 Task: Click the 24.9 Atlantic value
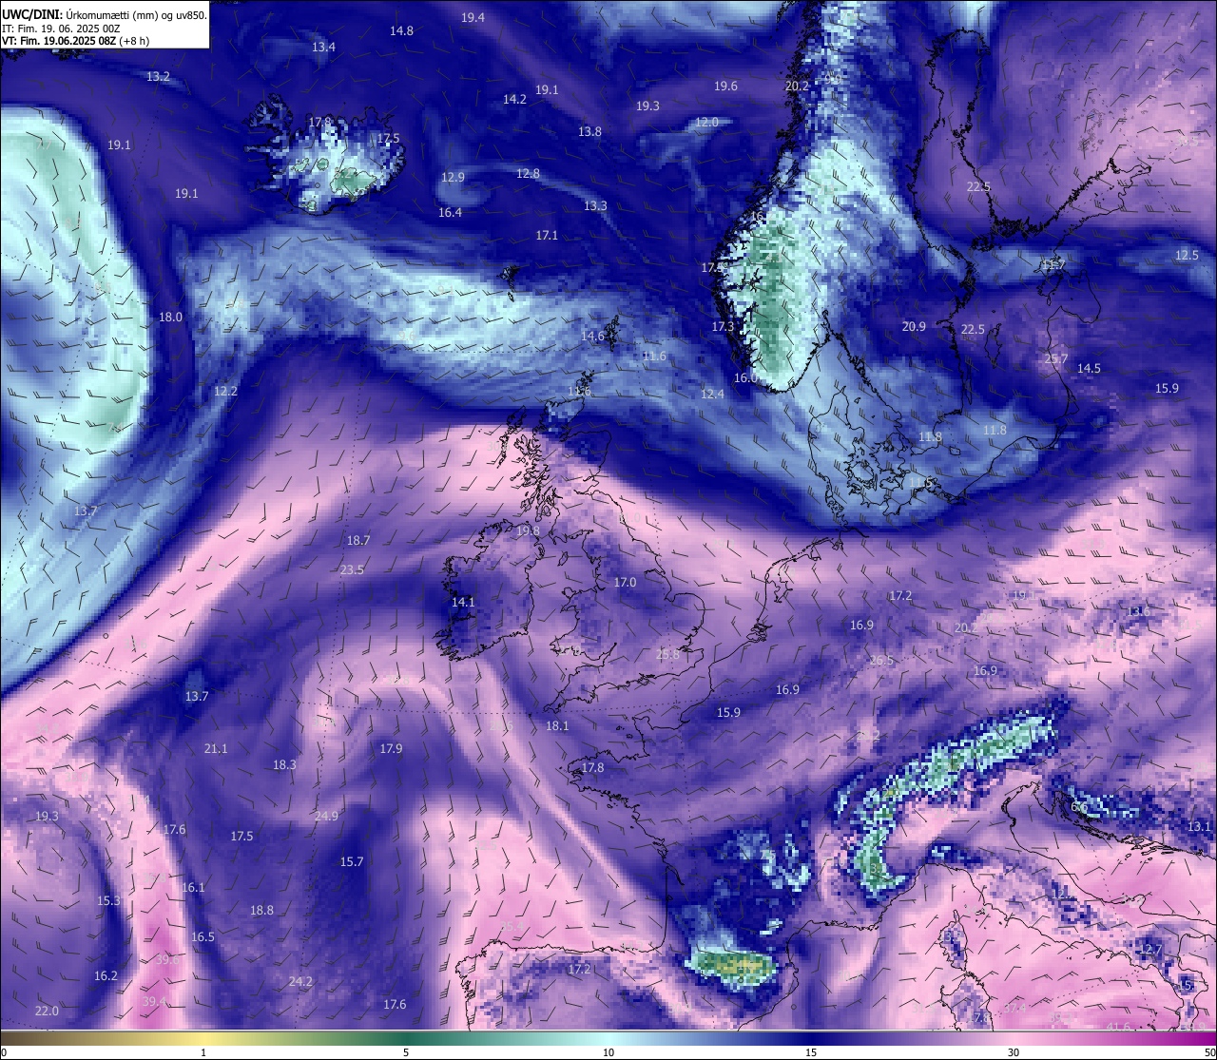point(326,817)
